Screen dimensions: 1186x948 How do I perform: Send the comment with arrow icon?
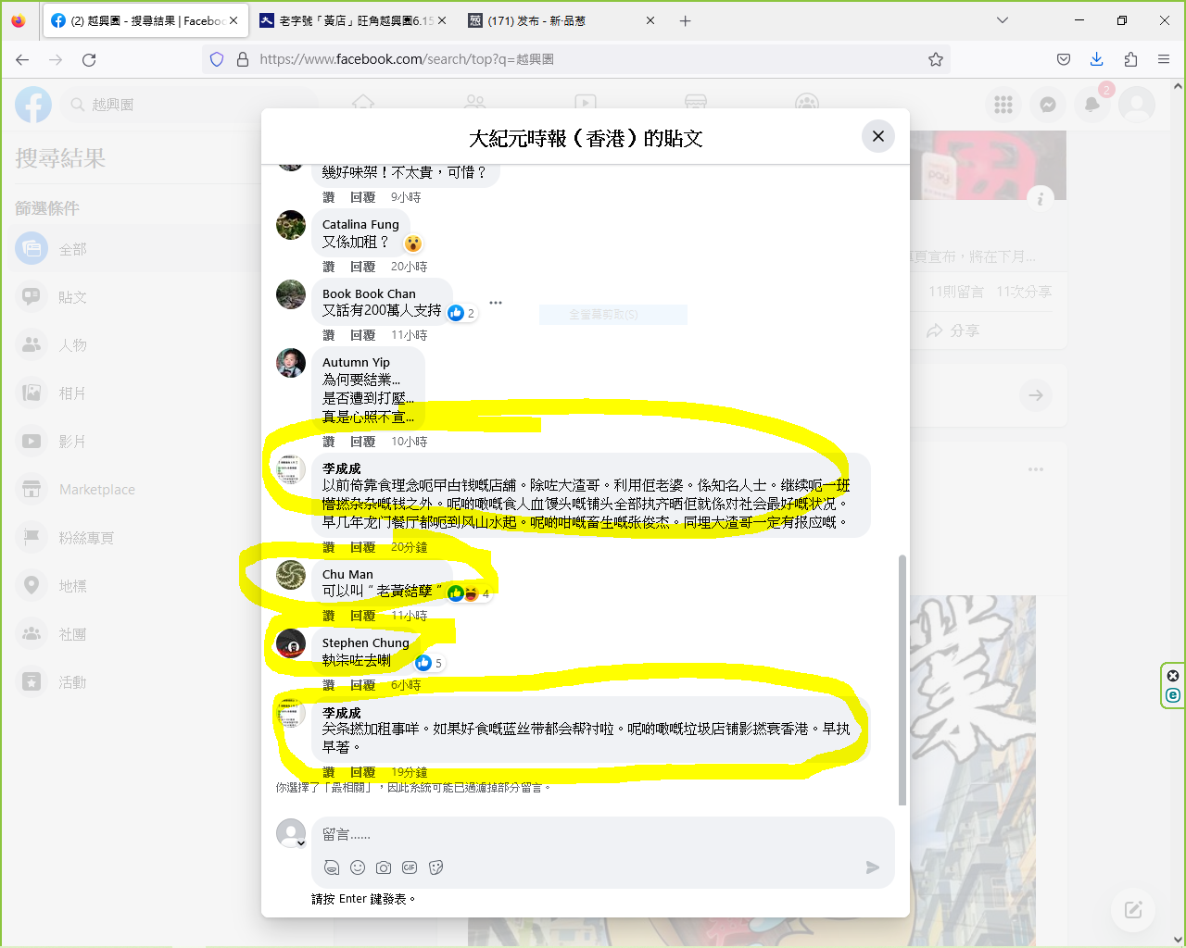[x=872, y=867]
